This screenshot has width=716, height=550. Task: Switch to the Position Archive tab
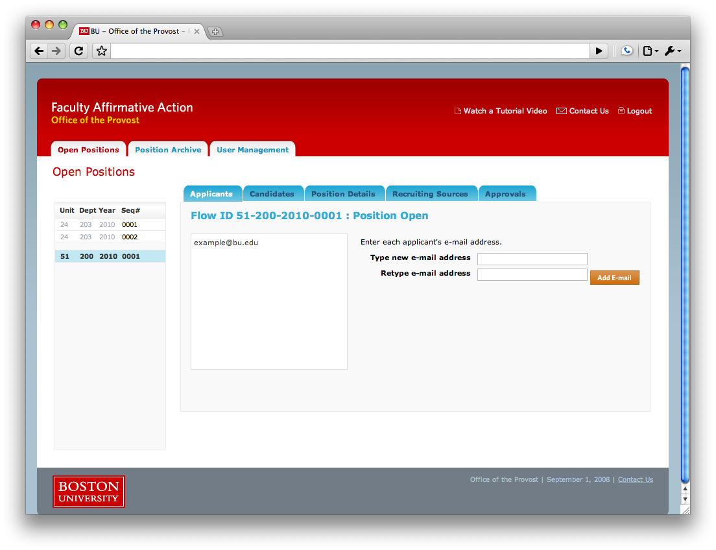tap(168, 149)
